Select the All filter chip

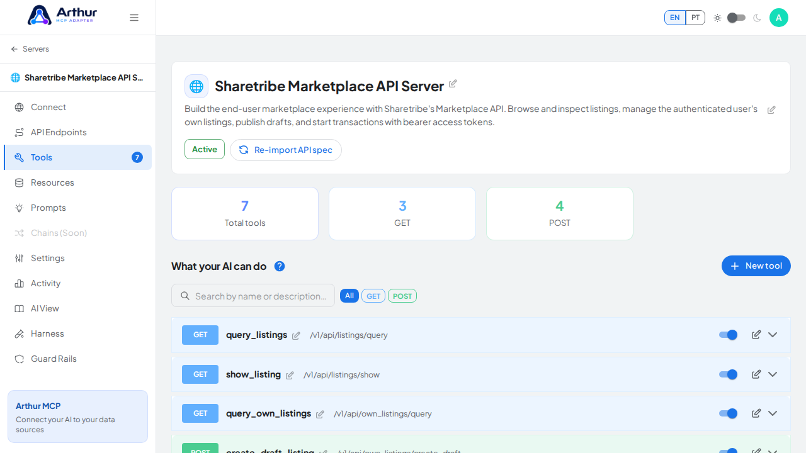pyautogui.click(x=349, y=296)
